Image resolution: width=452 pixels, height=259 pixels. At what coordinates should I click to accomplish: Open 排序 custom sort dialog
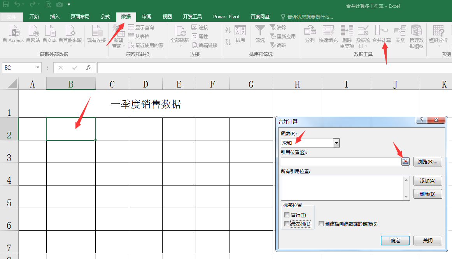click(x=240, y=34)
